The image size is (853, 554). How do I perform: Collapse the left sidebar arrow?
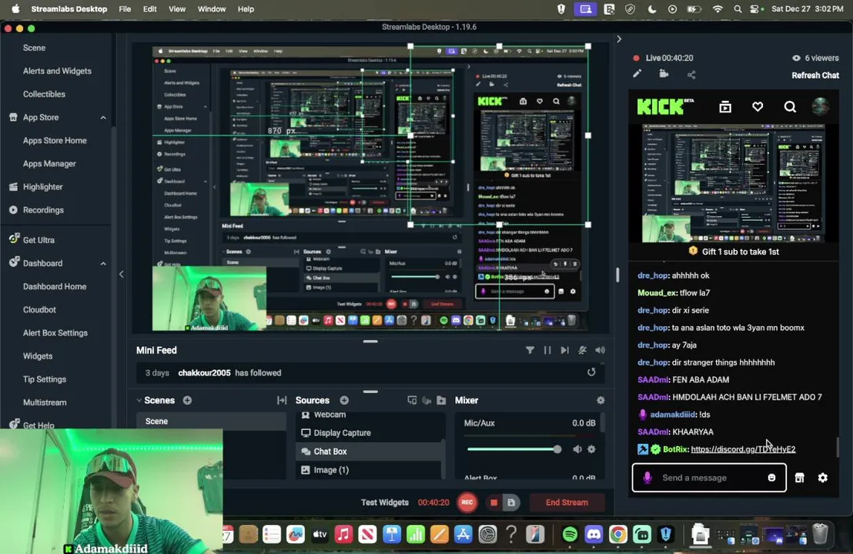122,274
